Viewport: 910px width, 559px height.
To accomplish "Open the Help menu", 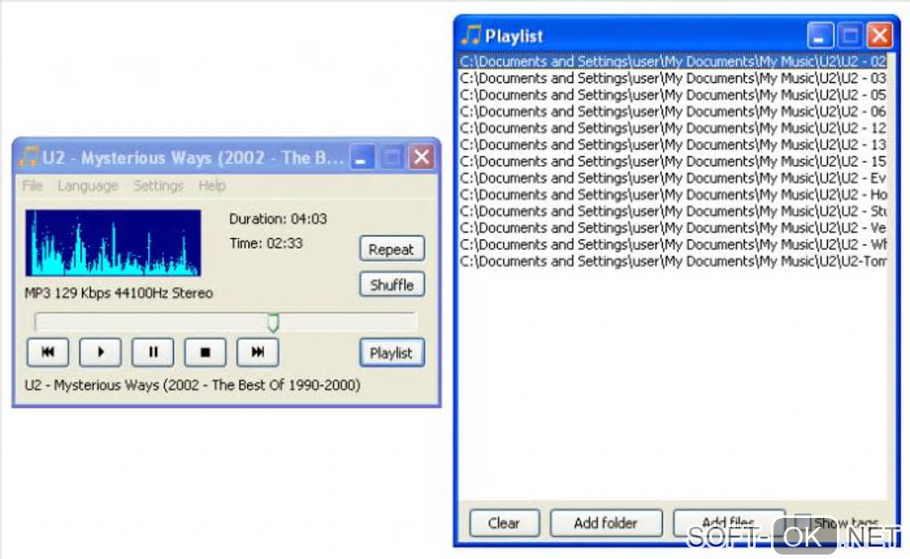I will coord(211,185).
